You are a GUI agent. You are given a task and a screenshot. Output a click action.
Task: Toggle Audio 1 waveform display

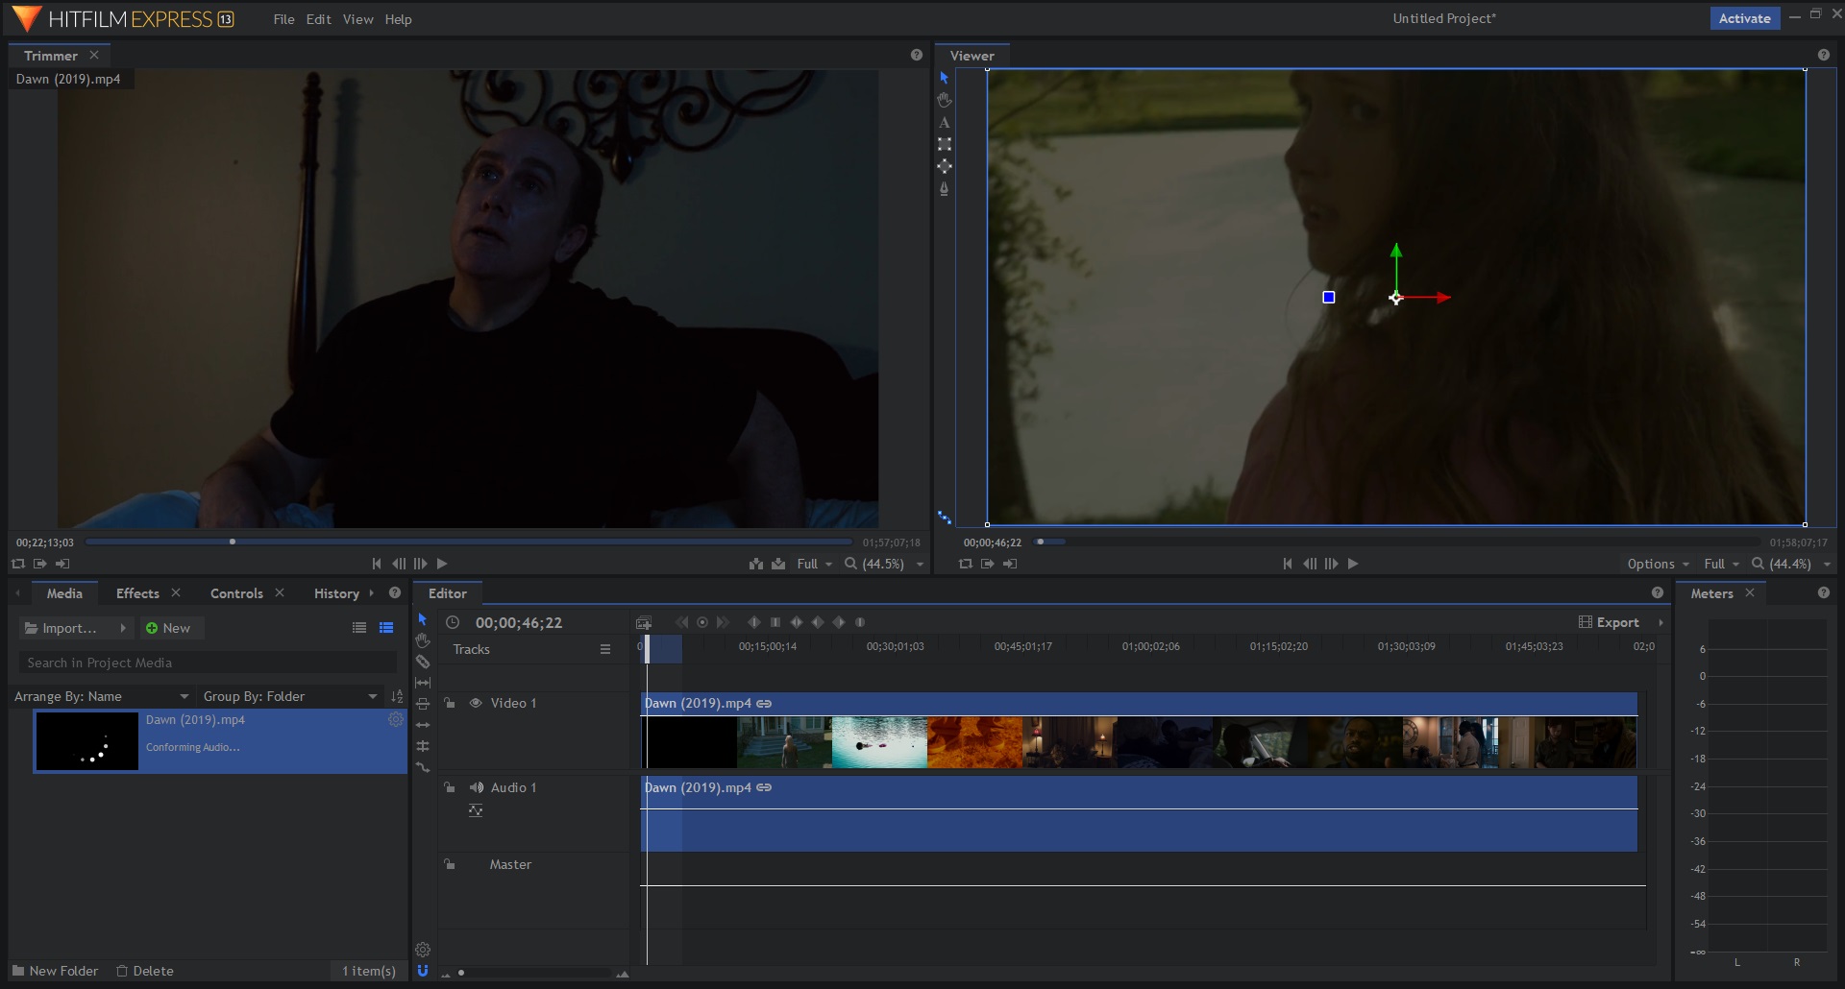click(x=476, y=810)
